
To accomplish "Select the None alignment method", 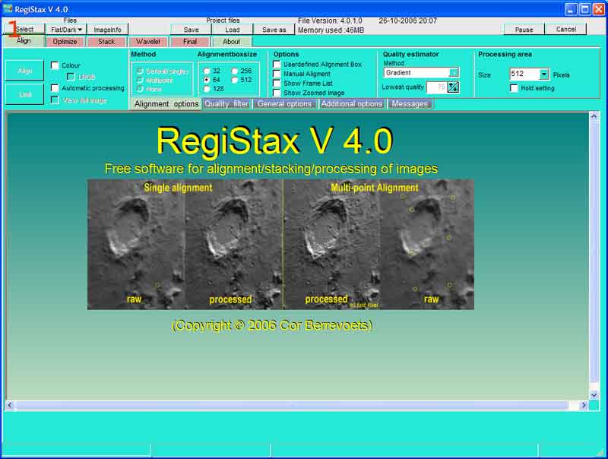I will pos(140,89).
